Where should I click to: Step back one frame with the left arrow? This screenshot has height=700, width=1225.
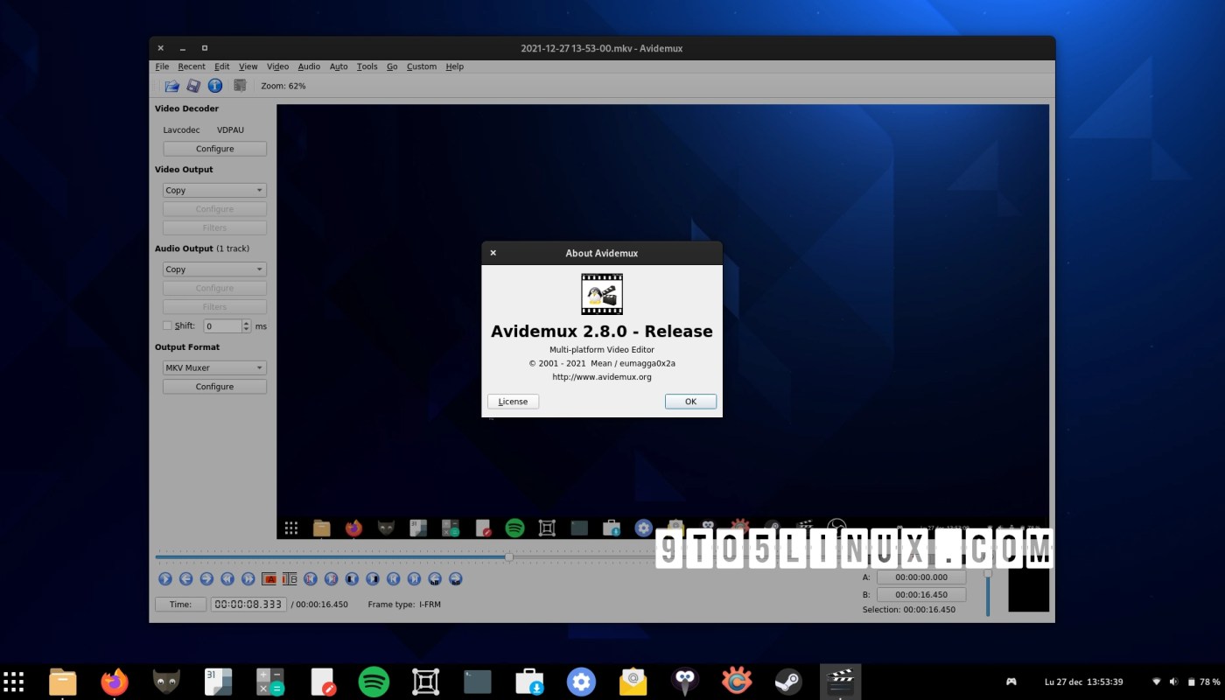[x=186, y=578]
